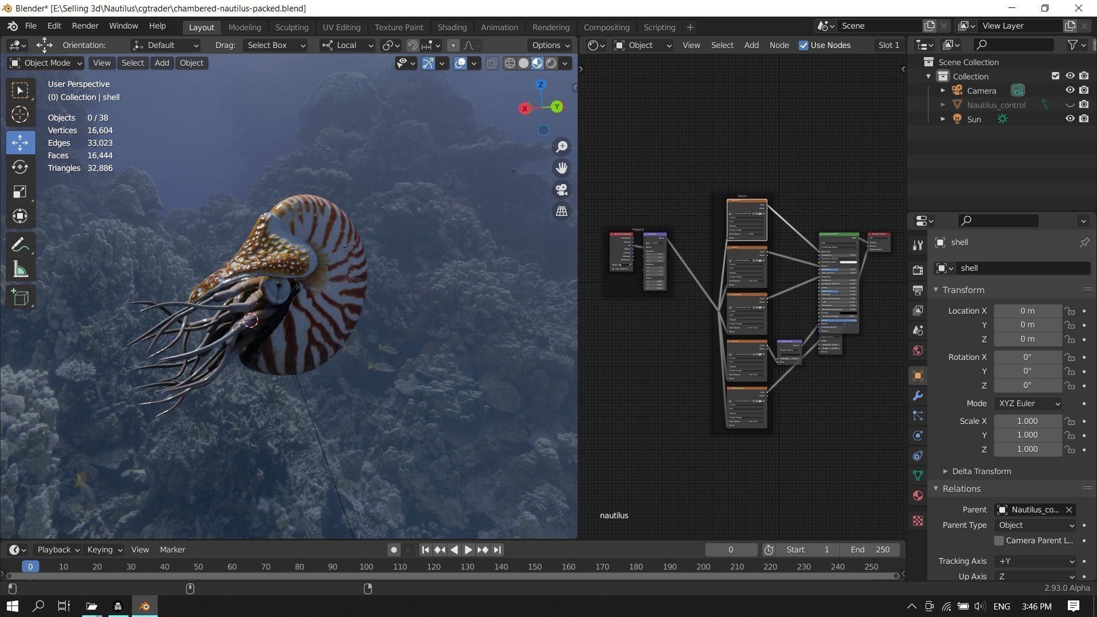Toggle camera view icon in viewport
1097x617 pixels.
pyautogui.click(x=562, y=190)
